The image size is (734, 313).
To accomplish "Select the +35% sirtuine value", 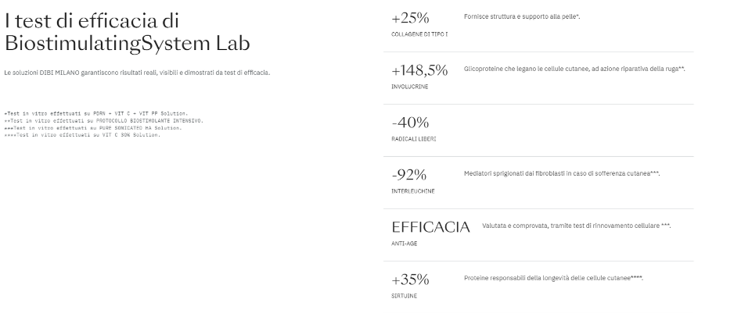I will pos(410,280).
